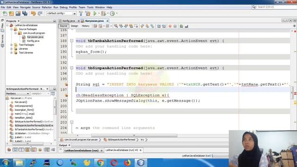The width and height of the screenshot is (297, 167).
Task: Expand the Test Libraries node
Action: (x=11, y=52)
